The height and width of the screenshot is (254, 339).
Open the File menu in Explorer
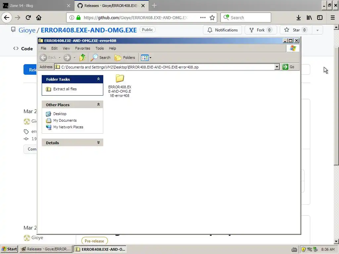pyautogui.click(x=43, y=48)
